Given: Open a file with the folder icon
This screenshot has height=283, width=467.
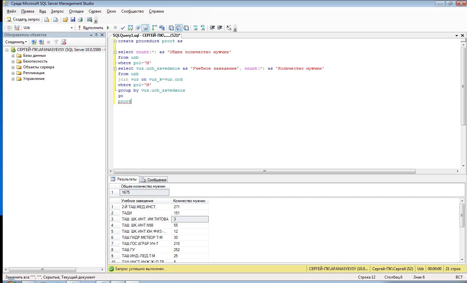Looking at the screenshot, I should click(x=65, y=19).
